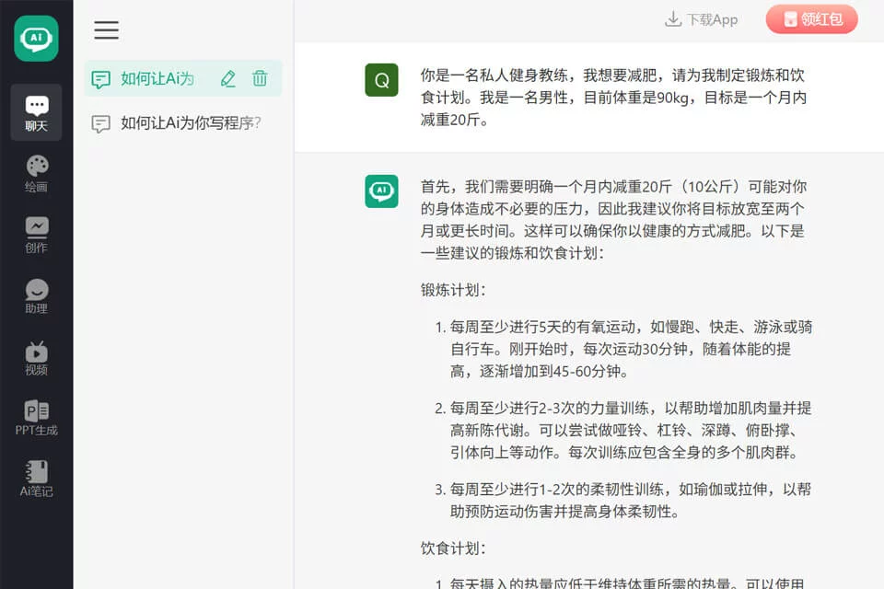This screenshot has width=884, height=589.
Task: Select the active 如何让Ai为 conversation
Action: coord(182,78)
